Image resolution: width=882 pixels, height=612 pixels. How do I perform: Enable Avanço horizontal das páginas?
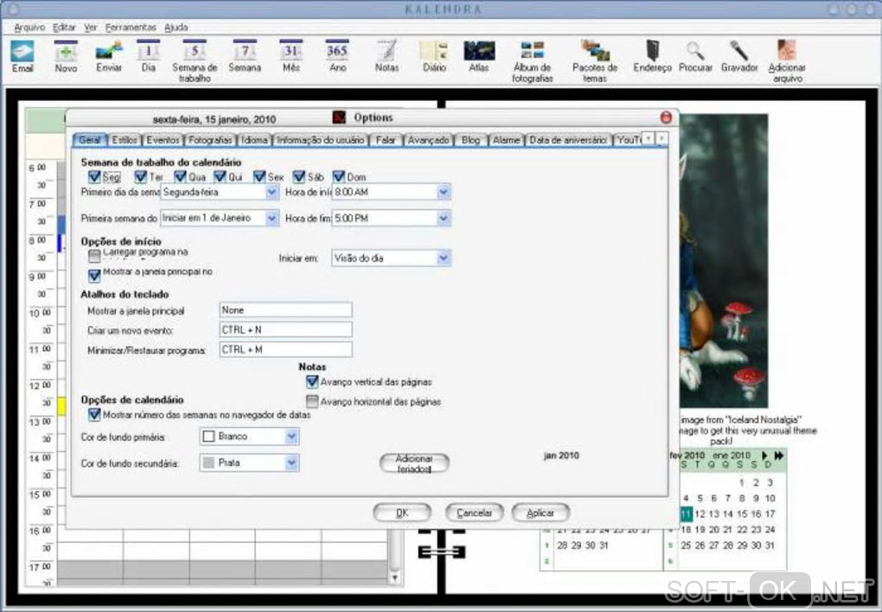point(312,401)
